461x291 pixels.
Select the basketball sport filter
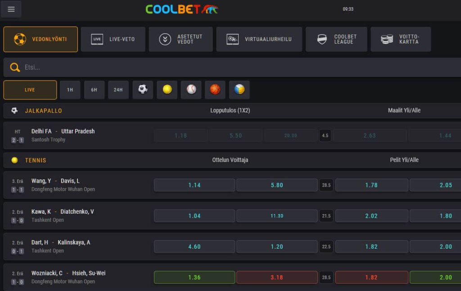coord(215,89)
